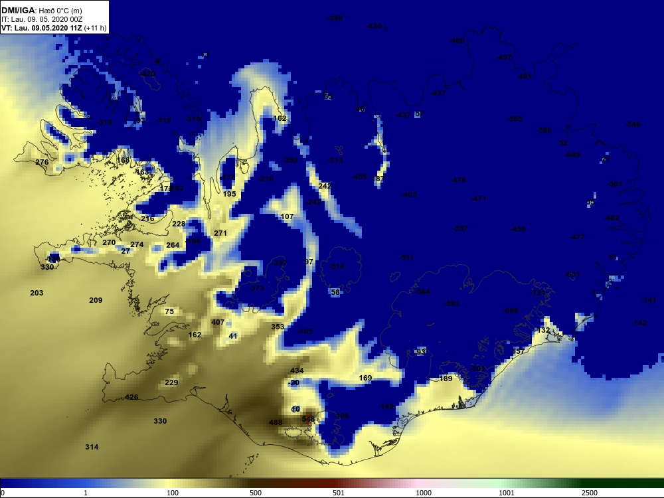Screen dimensions: 664x498
Task: Click the map value 229
Action: 171,382
